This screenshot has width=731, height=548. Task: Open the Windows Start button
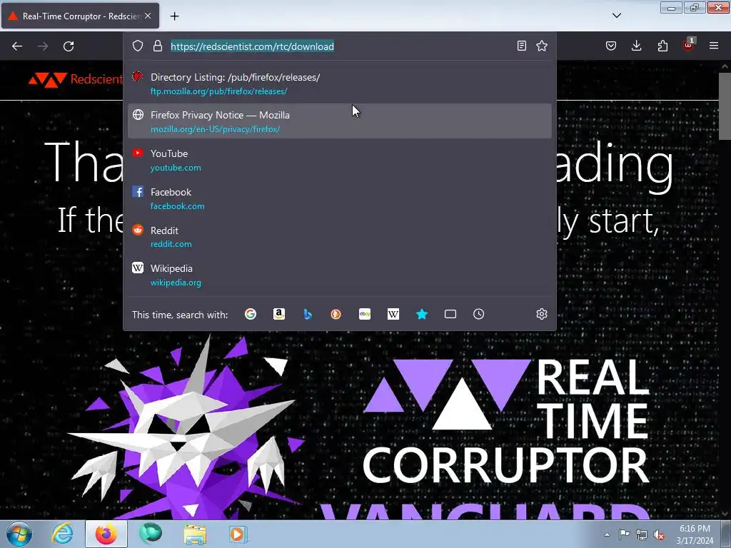pos(19,534)
